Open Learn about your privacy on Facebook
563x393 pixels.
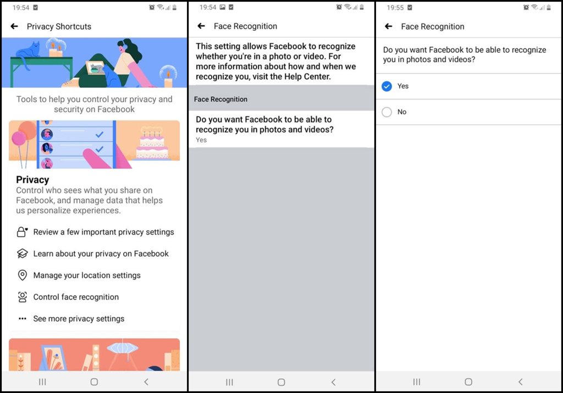[101, 253]
